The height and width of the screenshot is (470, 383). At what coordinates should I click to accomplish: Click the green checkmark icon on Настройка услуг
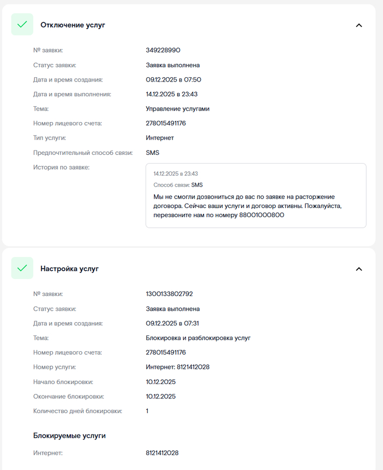tap(22, 269)
